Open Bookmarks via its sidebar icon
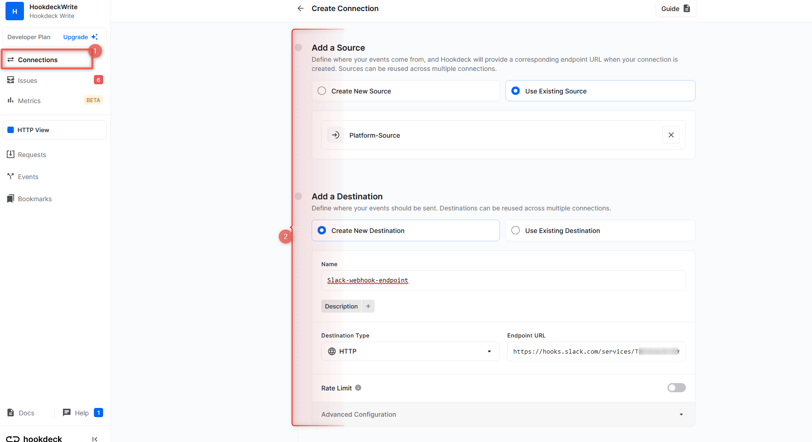 pyautogui.click(x=11, y=198)
